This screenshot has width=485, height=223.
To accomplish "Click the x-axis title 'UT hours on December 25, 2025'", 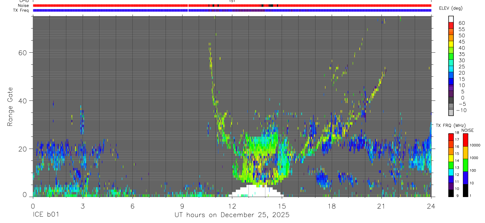I will click(232, 215).
